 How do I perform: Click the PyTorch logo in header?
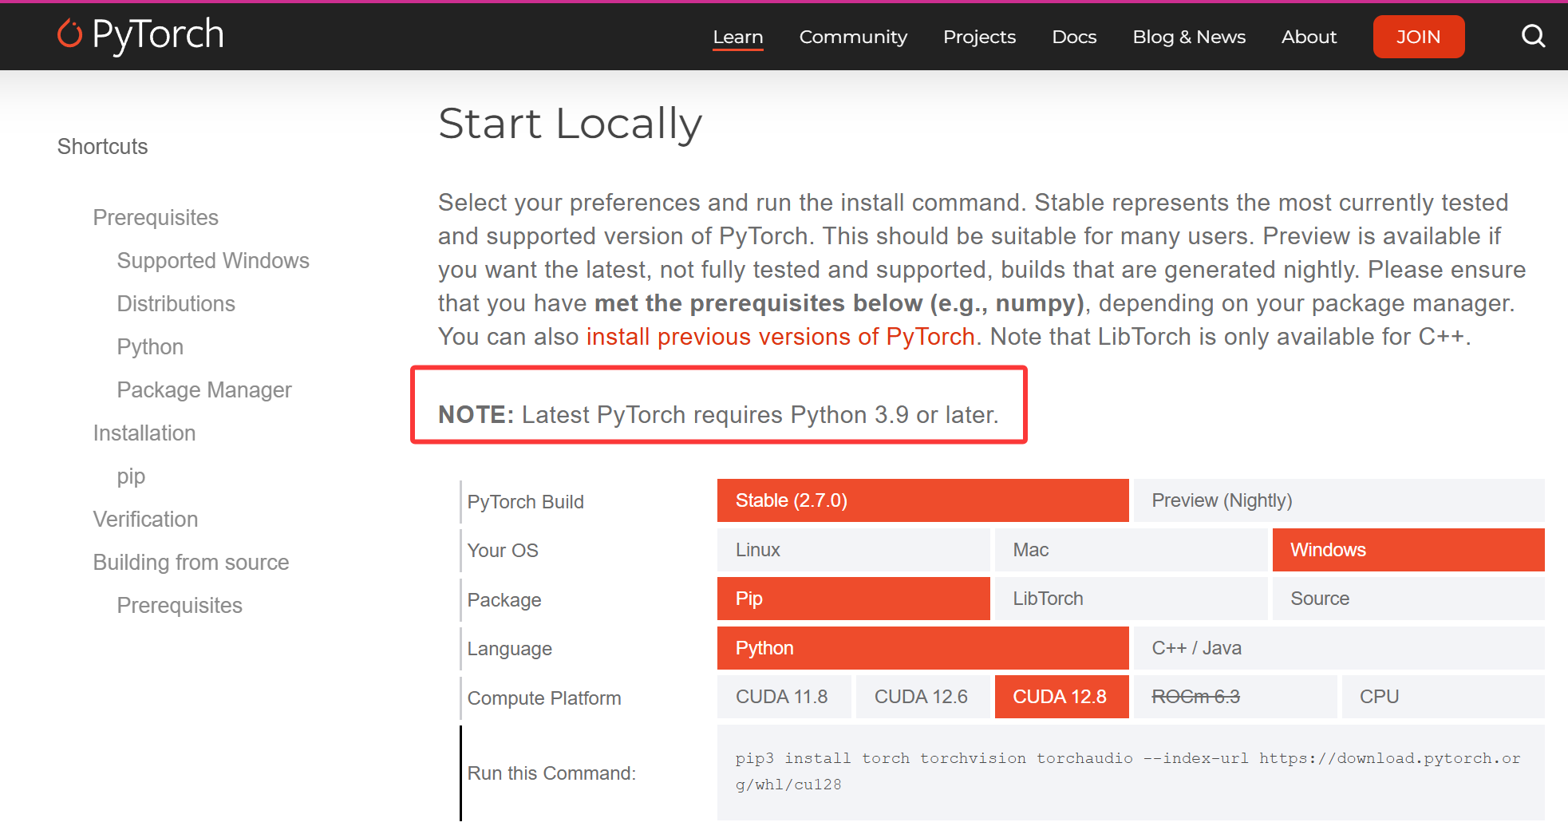click(x=140, y=35)
